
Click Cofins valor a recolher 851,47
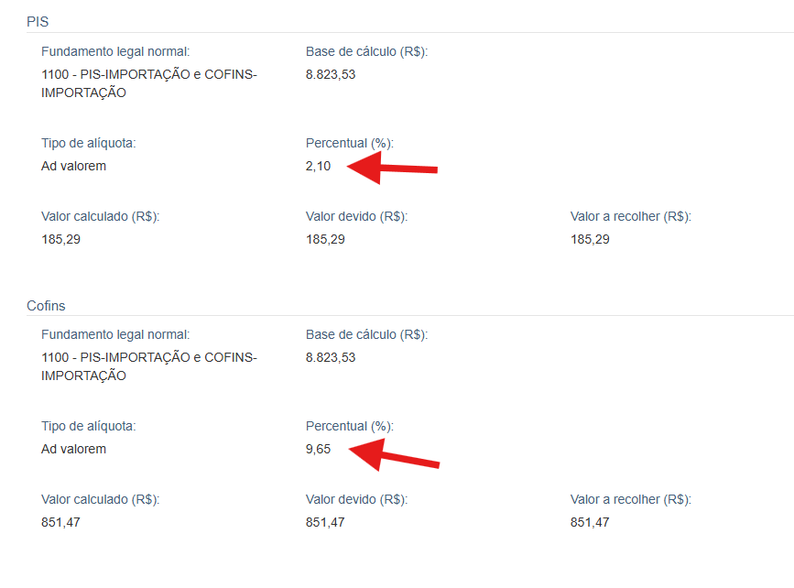tap(590, 523)
